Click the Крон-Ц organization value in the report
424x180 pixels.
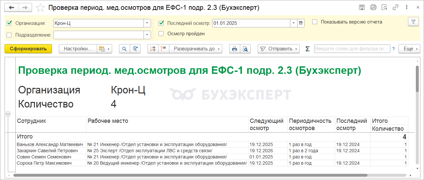tap(128, 90)
